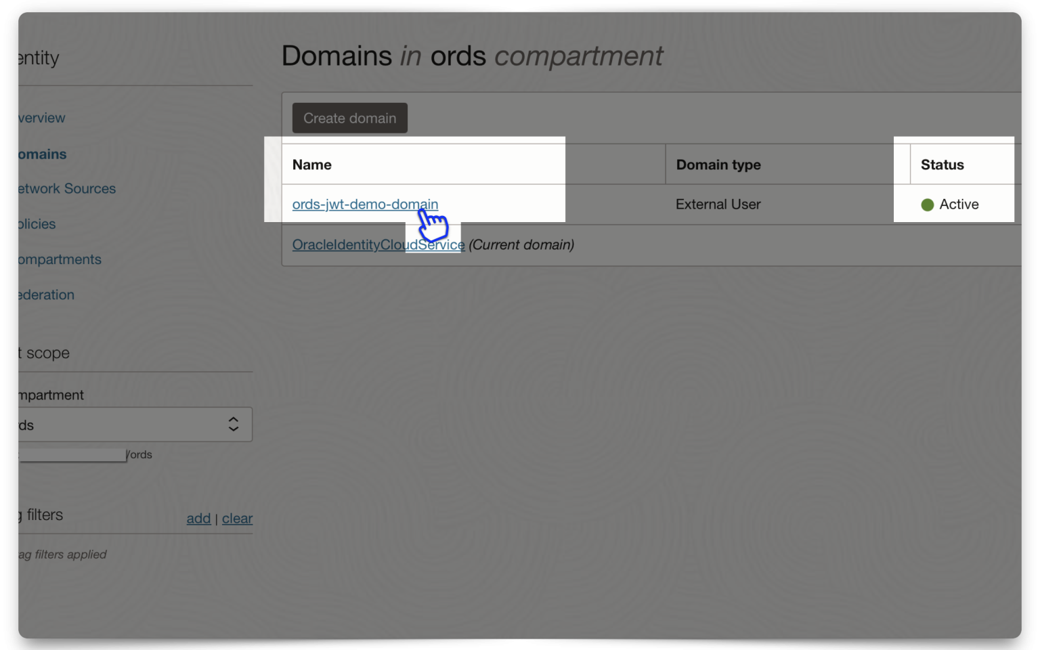Click the down chevron on the compartment selector
Screen dimensions: 1040x650
pyautogui.click(x=233, y=429)
